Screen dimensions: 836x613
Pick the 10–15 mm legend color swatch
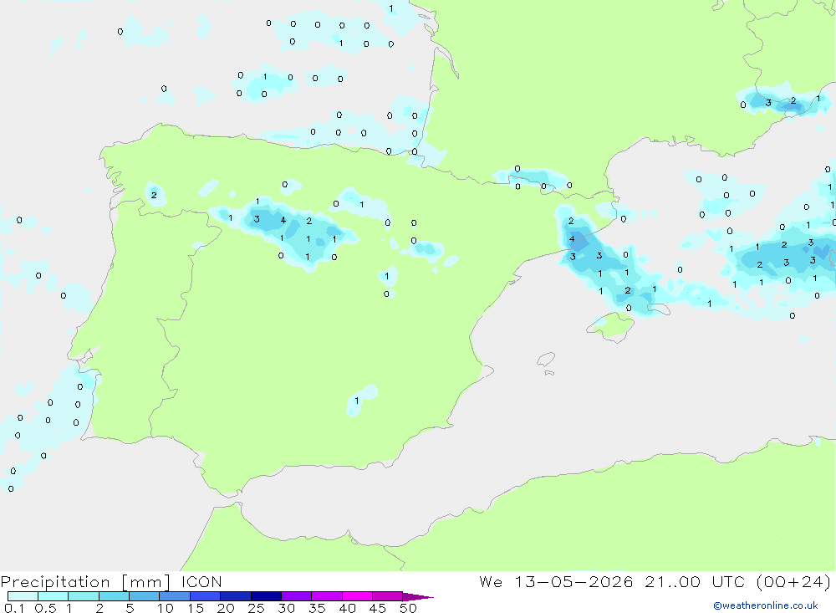click(175, 596)
